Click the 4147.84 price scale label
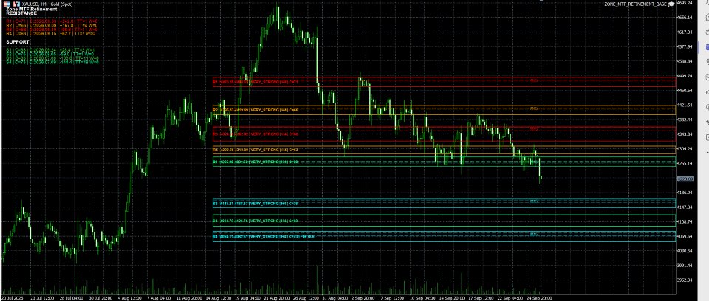Image resolution: width=709 pixels, height=301 pixels. [685, 207]
